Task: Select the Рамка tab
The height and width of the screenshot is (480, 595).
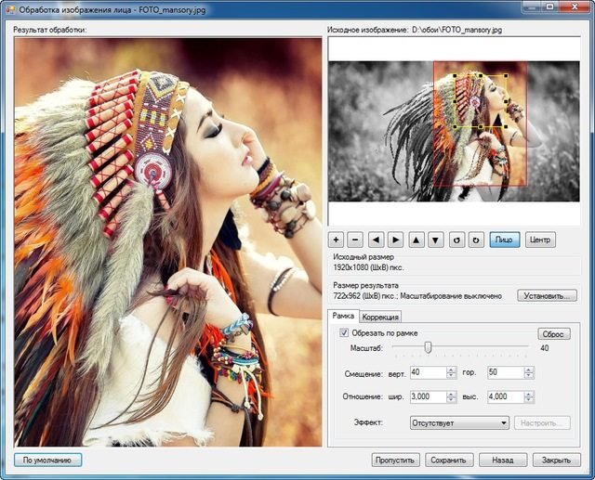Action: 343,316
